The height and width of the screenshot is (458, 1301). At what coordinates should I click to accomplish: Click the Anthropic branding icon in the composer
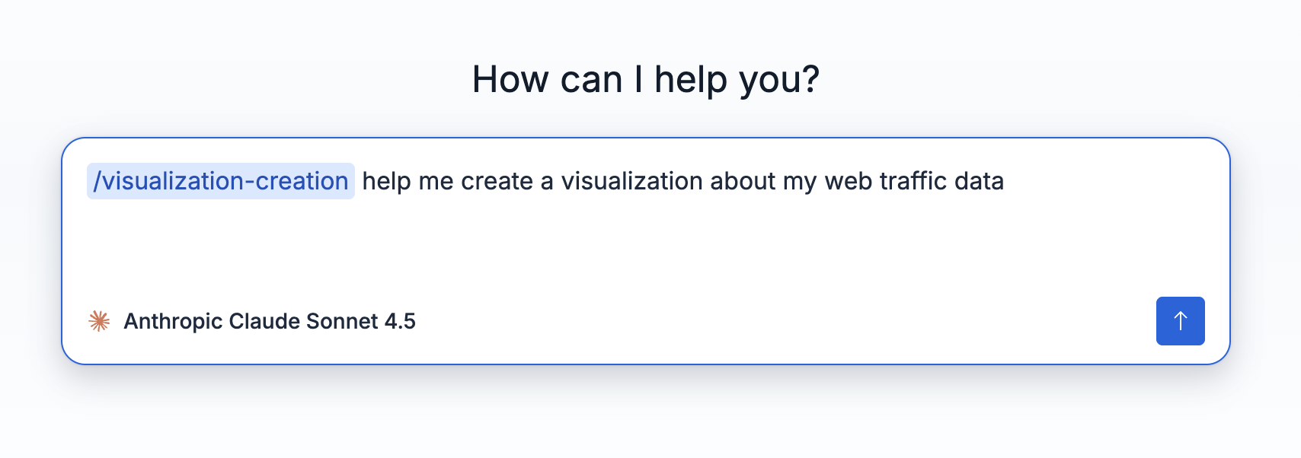pyautogui.click(x=100, y=321)
